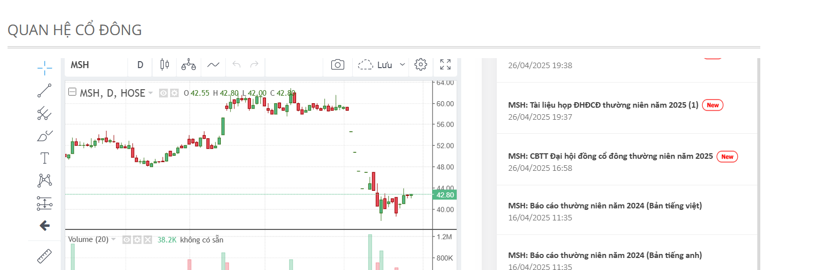The image size is (813, 270).
Task: Open Volume indicator settings gear
Action: pos(137,240)
